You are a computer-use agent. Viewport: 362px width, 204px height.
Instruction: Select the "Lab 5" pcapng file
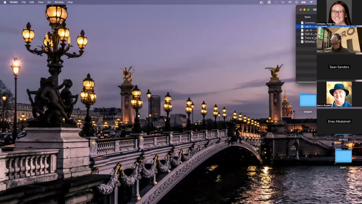pos(307,27)
